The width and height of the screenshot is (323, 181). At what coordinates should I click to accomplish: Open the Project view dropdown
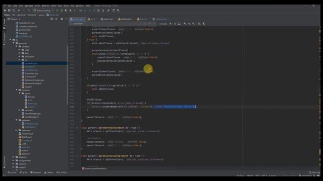(x=14, y=19)
